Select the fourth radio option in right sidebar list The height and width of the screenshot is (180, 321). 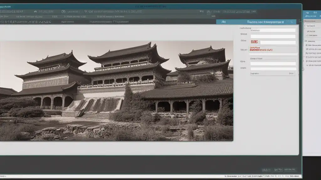click(307, 57)
